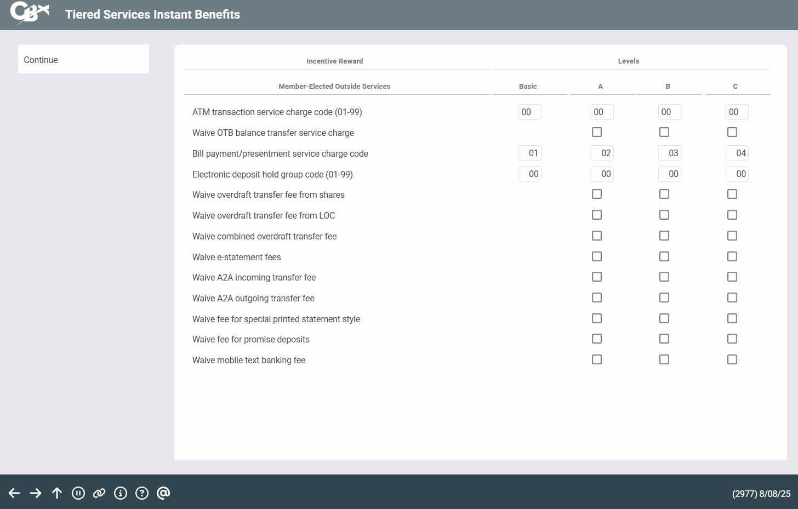Click ATM transaction charge code Basic field
This screenshot has width=798, height=509.
529,112
